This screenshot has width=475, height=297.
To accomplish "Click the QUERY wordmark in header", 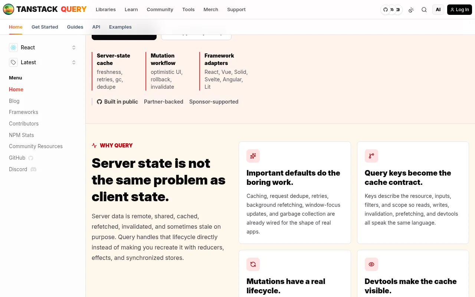I will coord(74,10).
